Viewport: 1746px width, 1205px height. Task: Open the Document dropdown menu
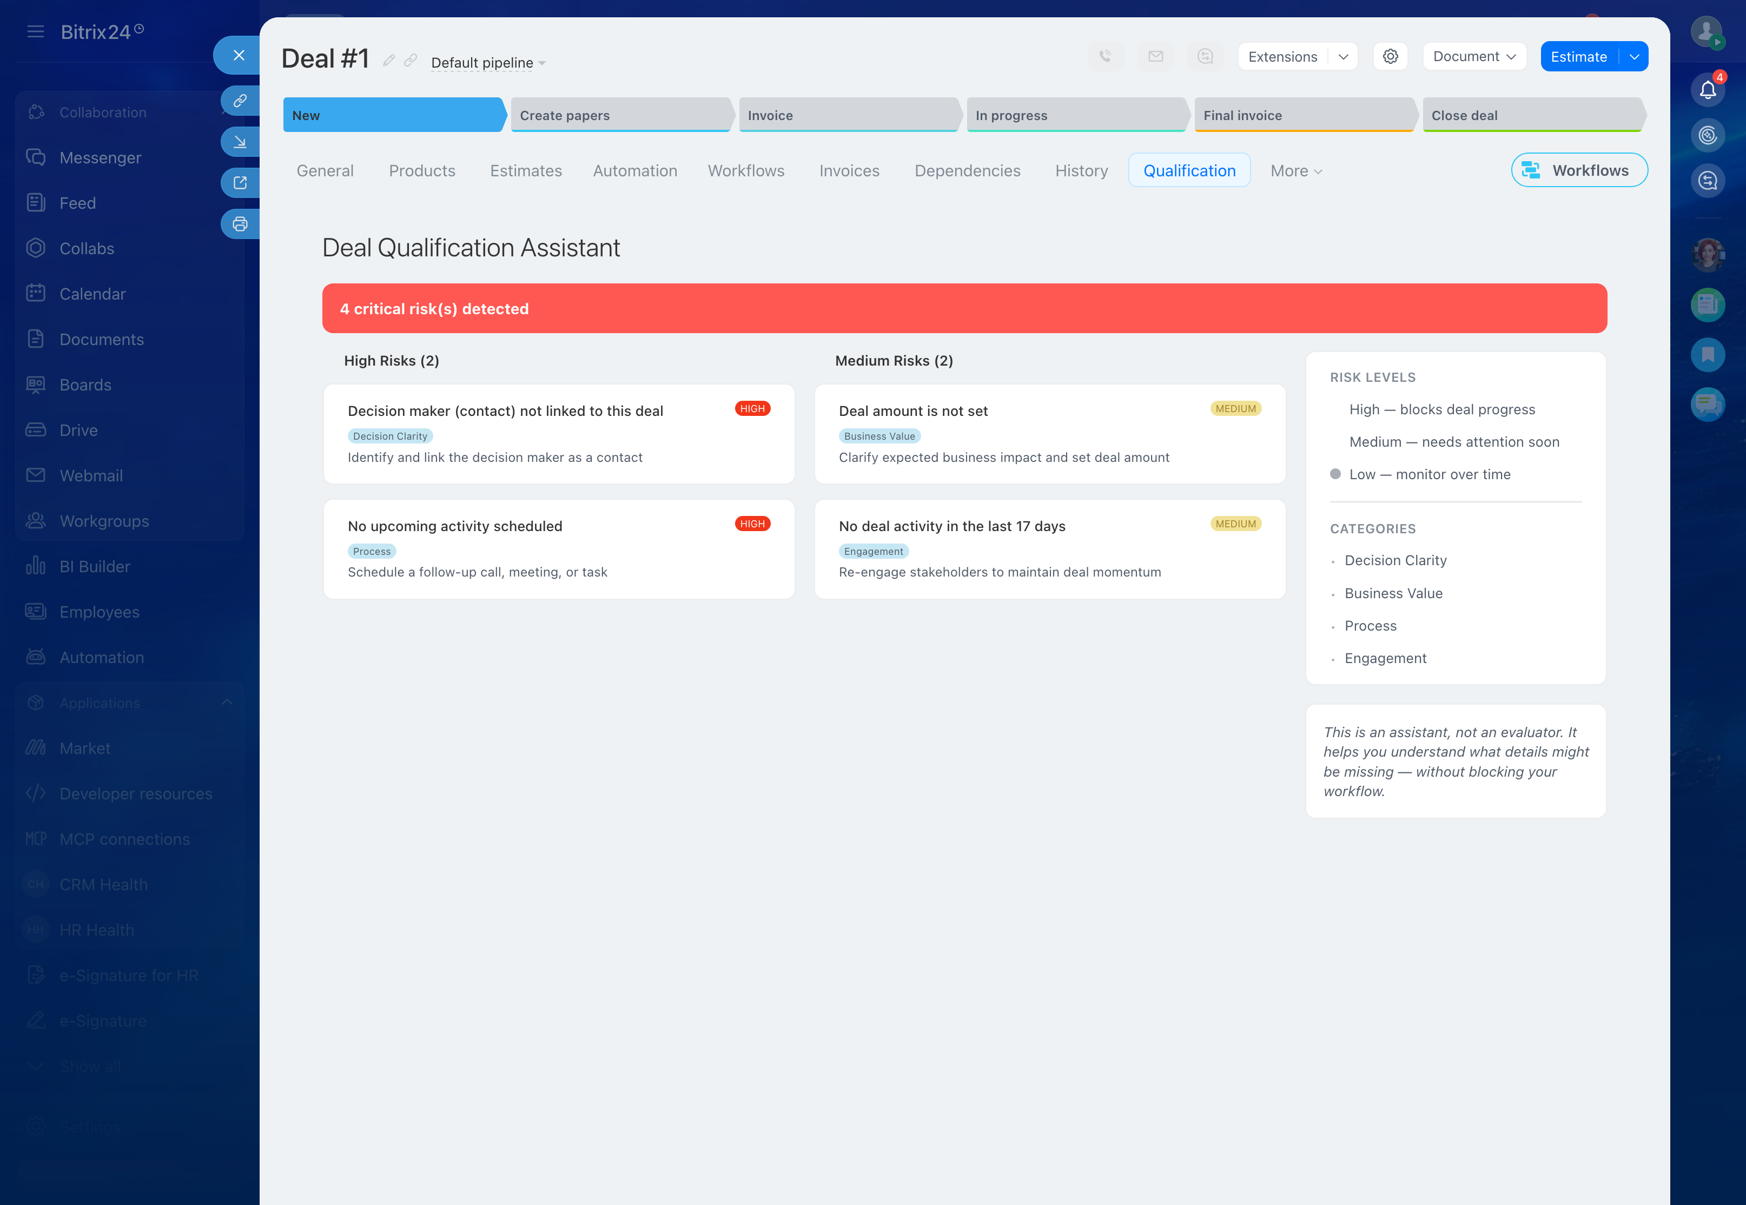1473,57
